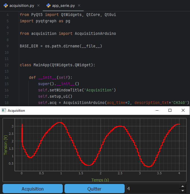This screenshot has width=190, height=194.
Task: Click the y-axis tick label 1.5
Action: coord(11,149)
